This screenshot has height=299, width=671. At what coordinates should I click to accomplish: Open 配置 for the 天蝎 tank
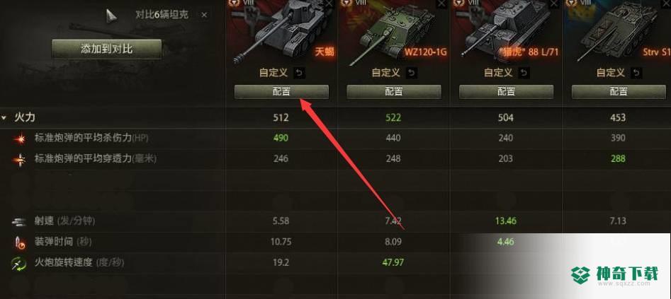[281, 91]
